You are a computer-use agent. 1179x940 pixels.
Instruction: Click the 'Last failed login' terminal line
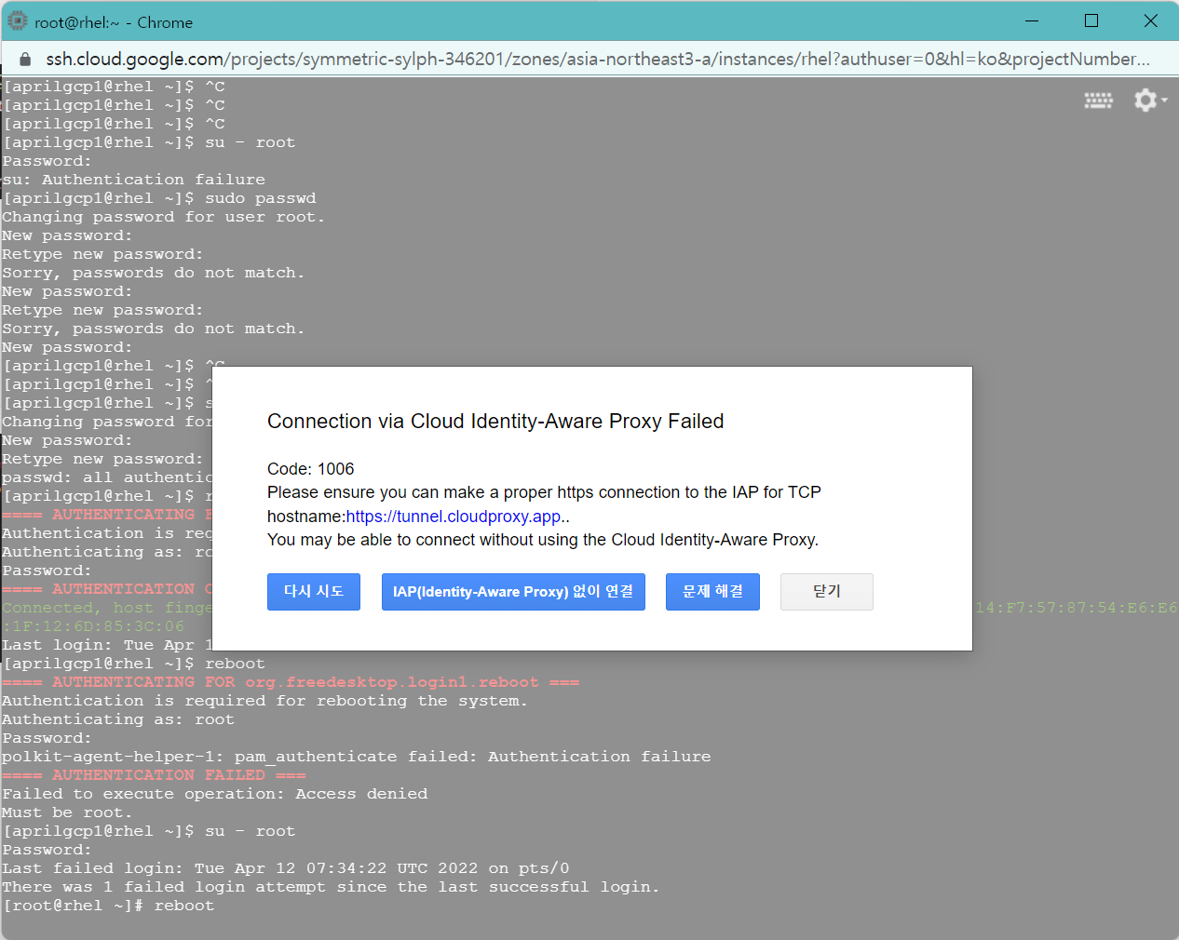[286, 868]
